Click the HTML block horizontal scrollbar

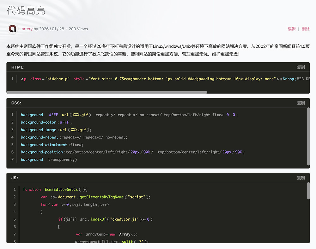(x=107, y=92)
